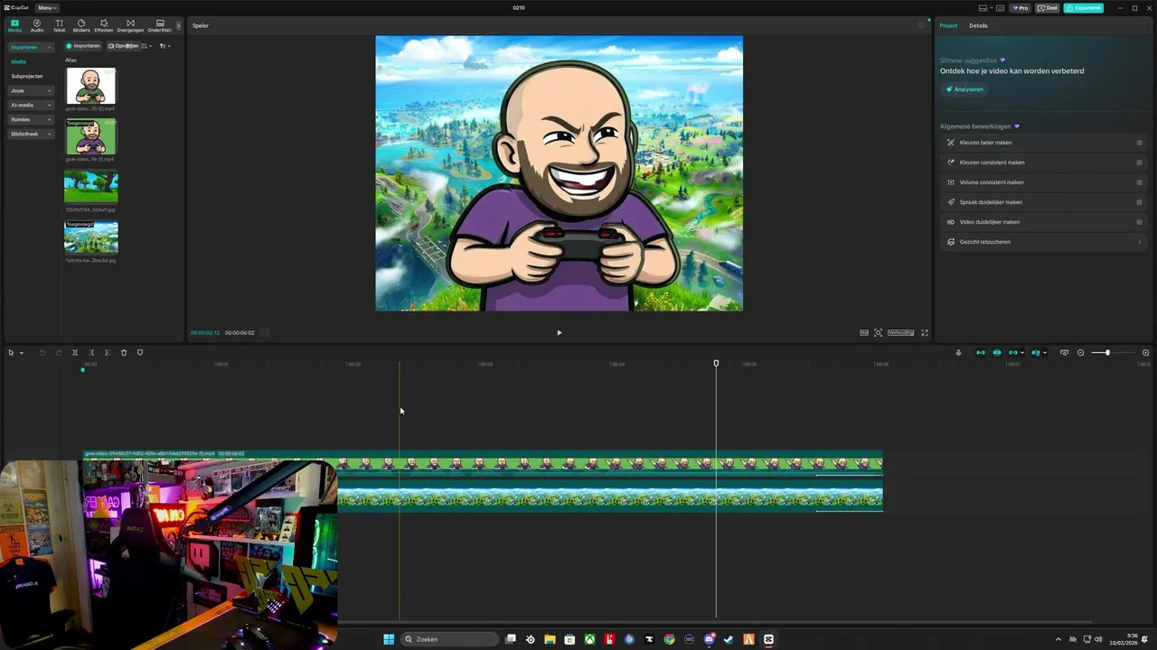Screen dimensions: 1157x650
Task: Click the player focus frame icon
Action: tap(878, 332)
